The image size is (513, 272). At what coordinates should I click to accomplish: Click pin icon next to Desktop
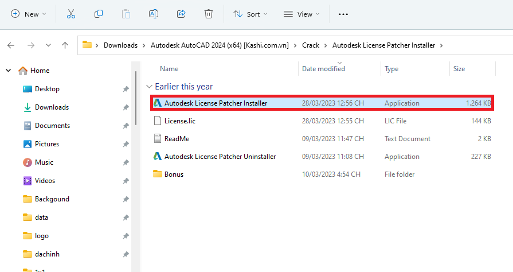tap(126, 89)
